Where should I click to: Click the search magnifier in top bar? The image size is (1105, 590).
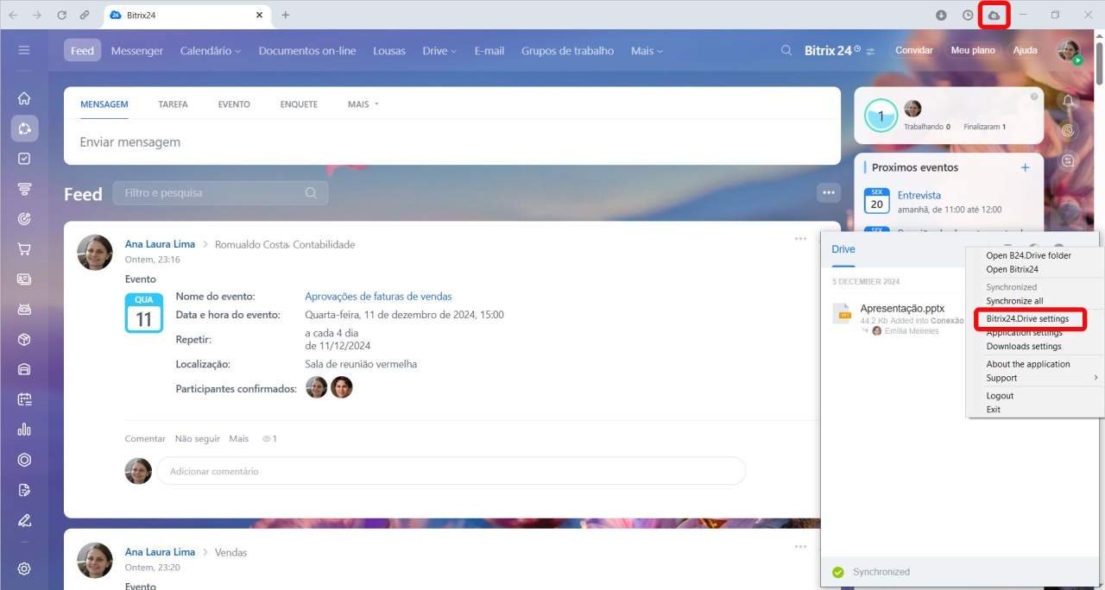(786, 51)
